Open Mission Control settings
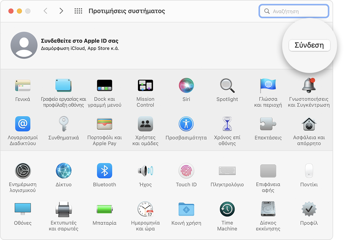The width and height of the screenshot is (345, 240). pyautogui.click(x=145, y=85)
